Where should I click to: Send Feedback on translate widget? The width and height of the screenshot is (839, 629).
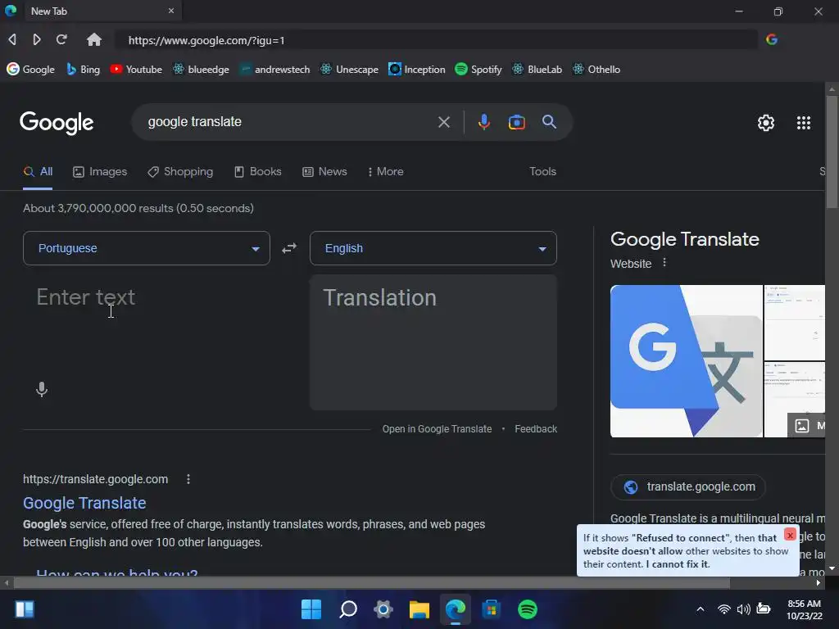(x=536, y=429)
